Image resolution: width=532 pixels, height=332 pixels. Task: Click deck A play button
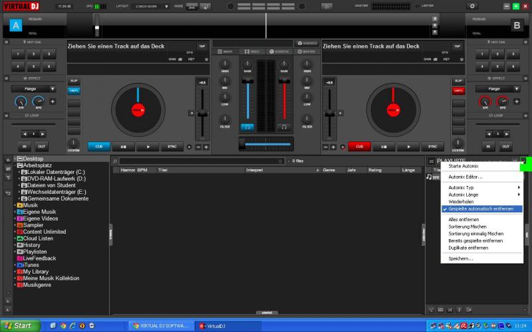coord(148,147)
